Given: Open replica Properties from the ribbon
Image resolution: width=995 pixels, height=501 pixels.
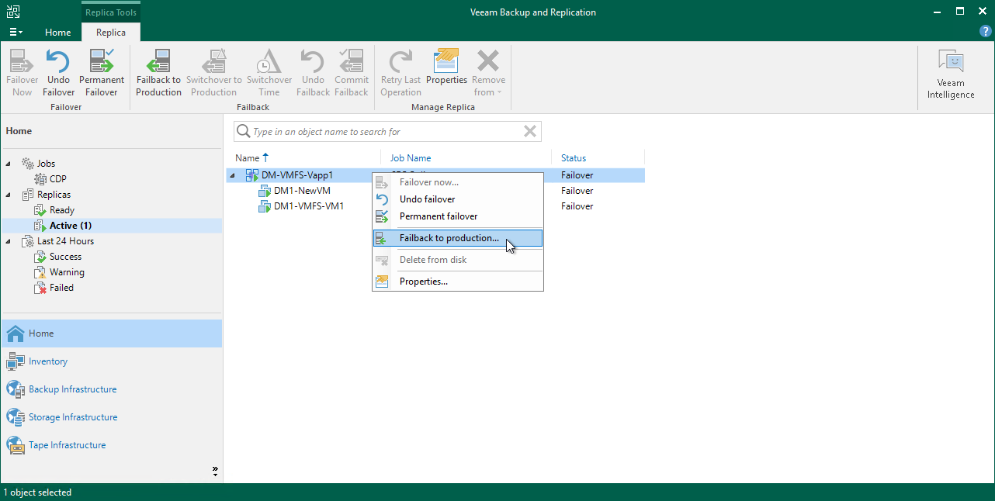Looking at the screenshot, I should [x=446, y=67].
